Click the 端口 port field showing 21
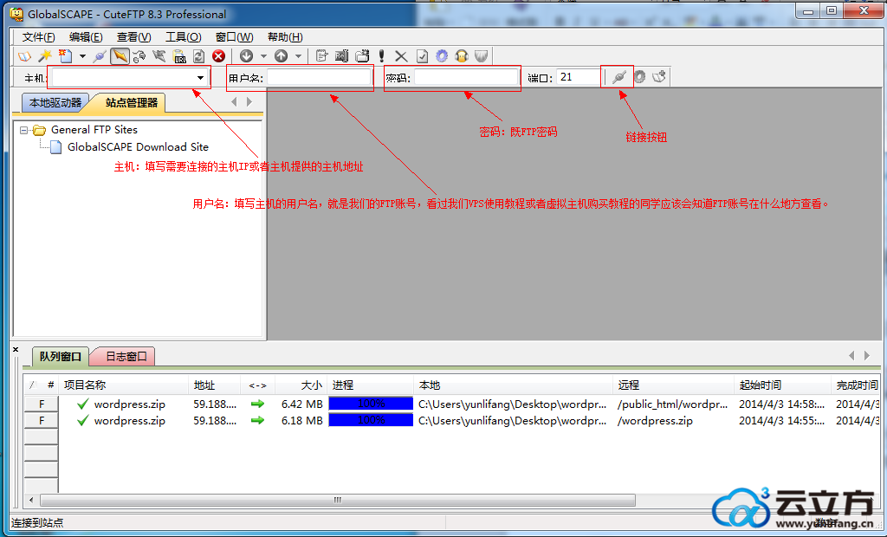 point(578,78)
